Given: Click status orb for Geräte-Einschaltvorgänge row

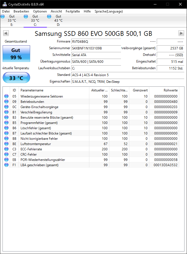Looking at the screenshot, I should tap(6, 107).
